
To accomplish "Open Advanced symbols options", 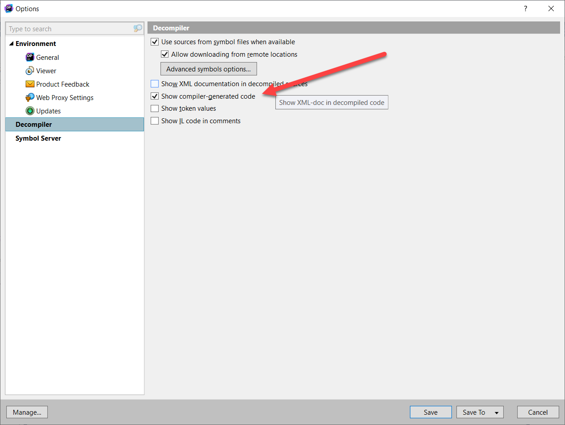I will click(x=208, y=69).
